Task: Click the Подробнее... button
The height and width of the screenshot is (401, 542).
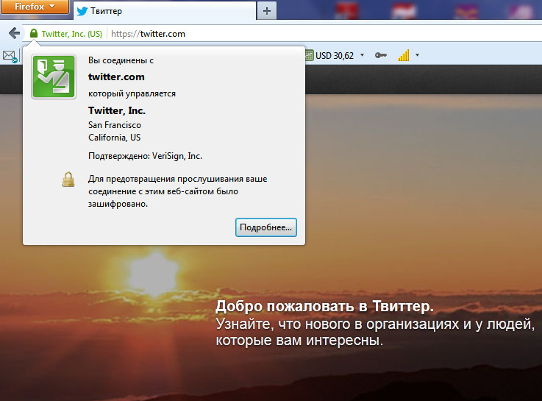Action: tap(266, 227)
